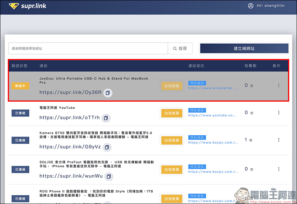
Task: Copy the supr.link/oTTrh short link
Action: tap(106, 118)
